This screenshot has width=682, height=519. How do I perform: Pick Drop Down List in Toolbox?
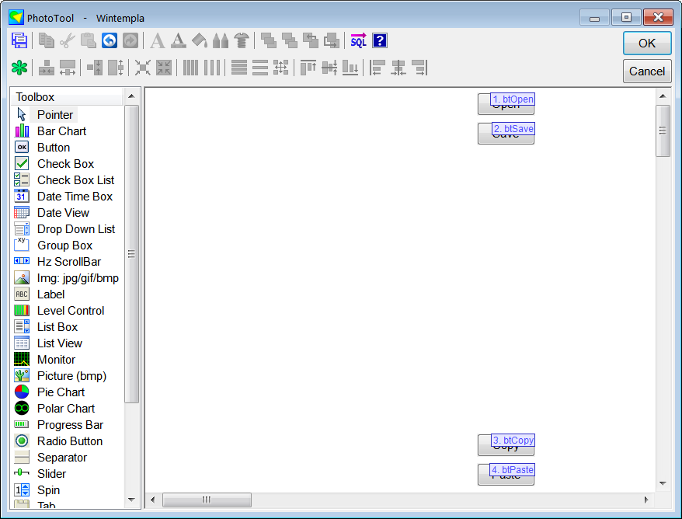75,229
